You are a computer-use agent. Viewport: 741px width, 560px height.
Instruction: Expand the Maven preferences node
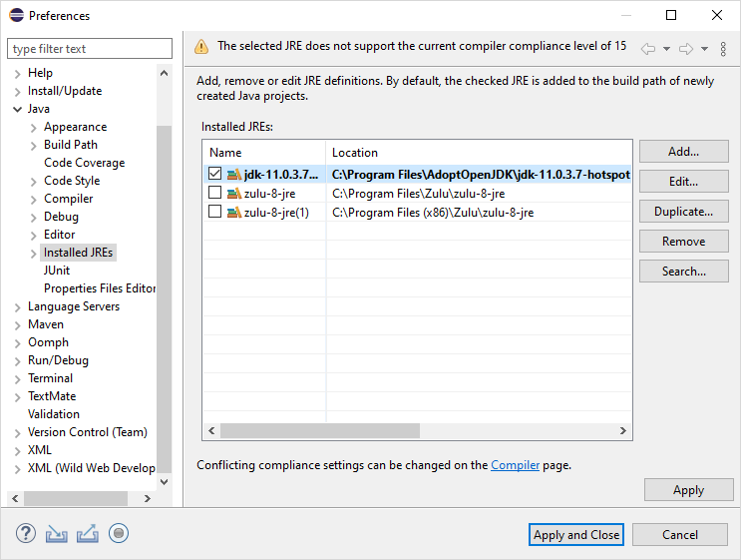tap(18, 324)
